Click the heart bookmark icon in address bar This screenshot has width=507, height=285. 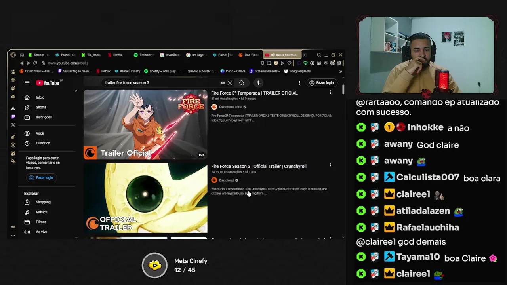click(x=289, y=63)
